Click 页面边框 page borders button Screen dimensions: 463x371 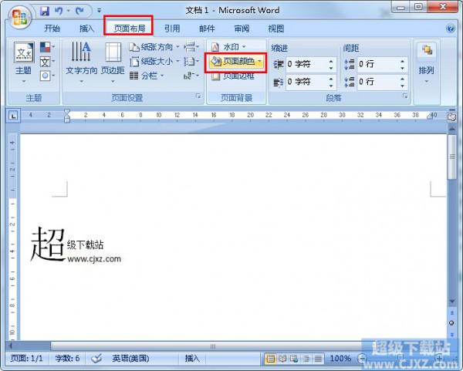[233, 76]
